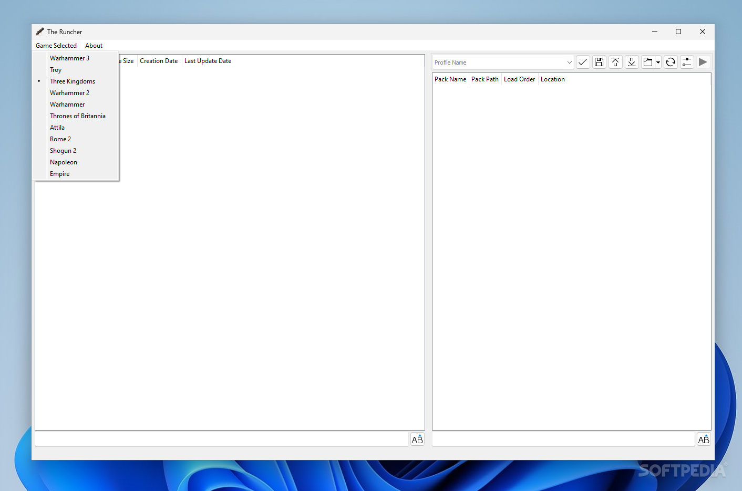742x491 pixels.
Task: Select Warhammer 3 from game list
Action: (x=77, y=58)
